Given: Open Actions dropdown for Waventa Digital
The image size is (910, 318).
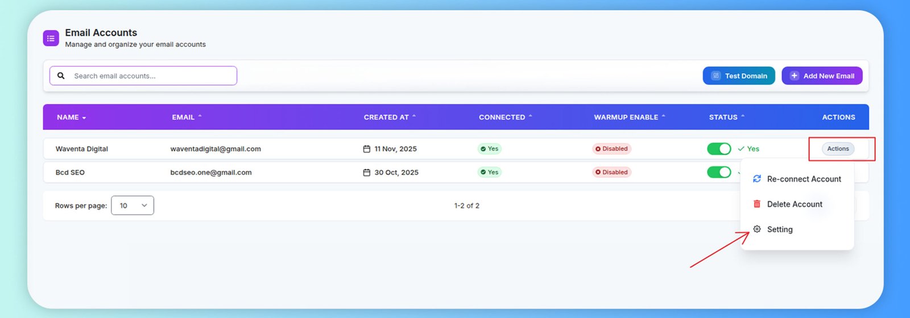Looking at the screenshot, I should point(838,149).
